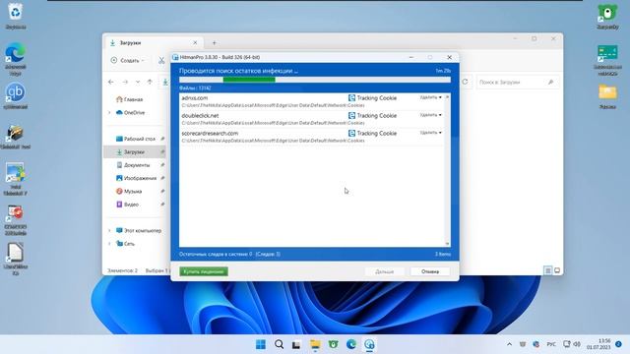Image resolution: width=630 pixels, height=354 pixels.
Task: Select Этот компьютер in Explorer sidebar
Action: (139, 231)
